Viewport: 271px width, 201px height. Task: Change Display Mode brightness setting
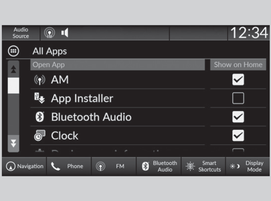247,166
